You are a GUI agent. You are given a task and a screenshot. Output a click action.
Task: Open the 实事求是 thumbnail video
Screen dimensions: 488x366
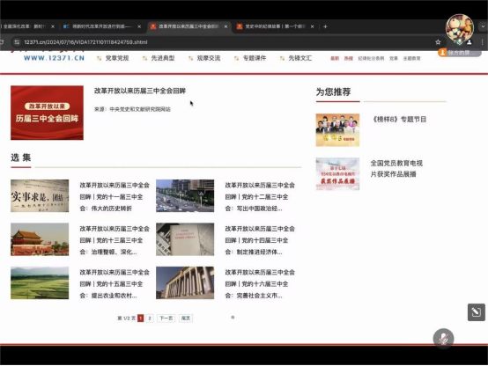[x=40, y=196]
